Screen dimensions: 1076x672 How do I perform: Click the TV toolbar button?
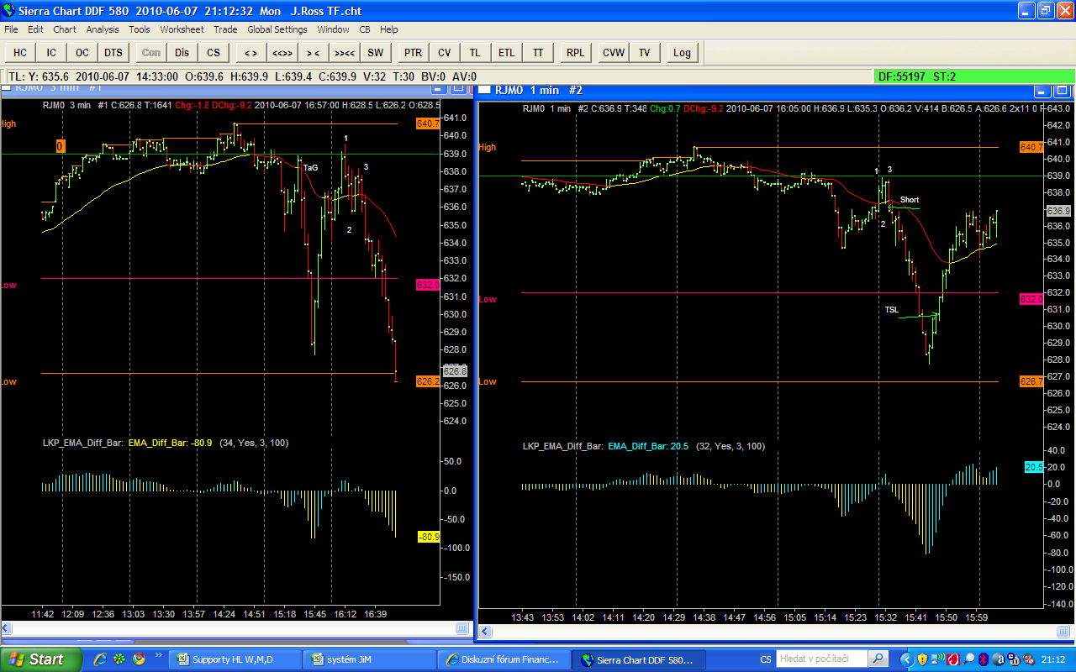click(x=645, y=52)
